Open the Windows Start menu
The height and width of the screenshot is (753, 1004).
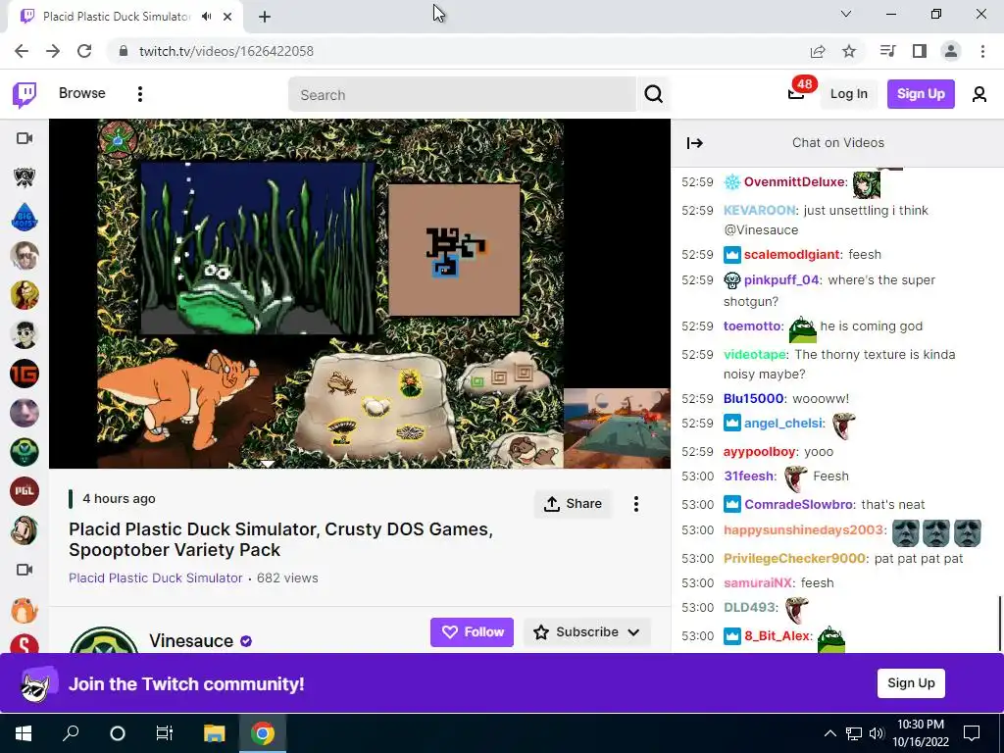[x=24, y=733]
